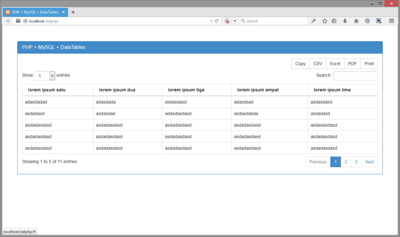Click the back navigation arrow
The width and height of the screenshot is (400, 237).
click(x=8, y=21)
